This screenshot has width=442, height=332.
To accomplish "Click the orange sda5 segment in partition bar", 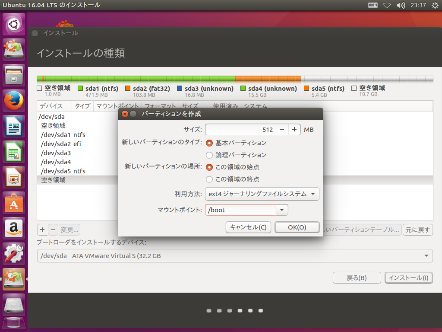I will point(268,79).
